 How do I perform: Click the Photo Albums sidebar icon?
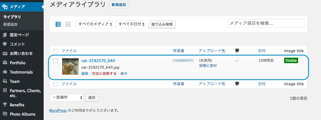pos(5,114)
